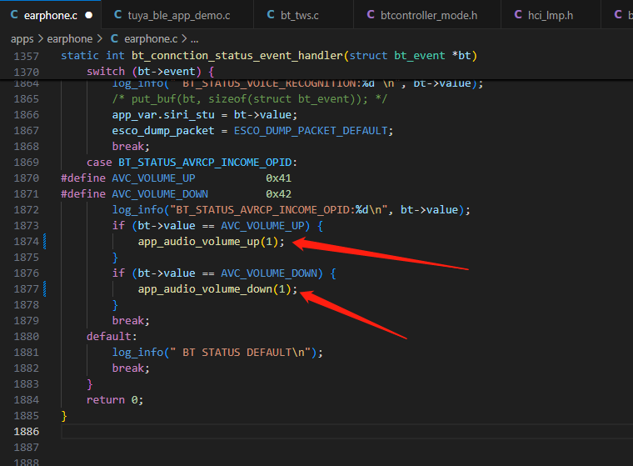Click 'case BT_STATUS_AVRCP_INCOME_OPID' label
Screen dimensions: 633x466
pos(192,163)
